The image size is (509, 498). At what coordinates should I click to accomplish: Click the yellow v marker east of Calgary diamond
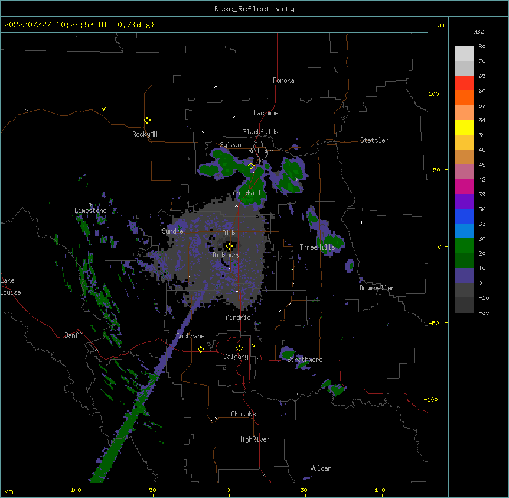coord(253,345)
